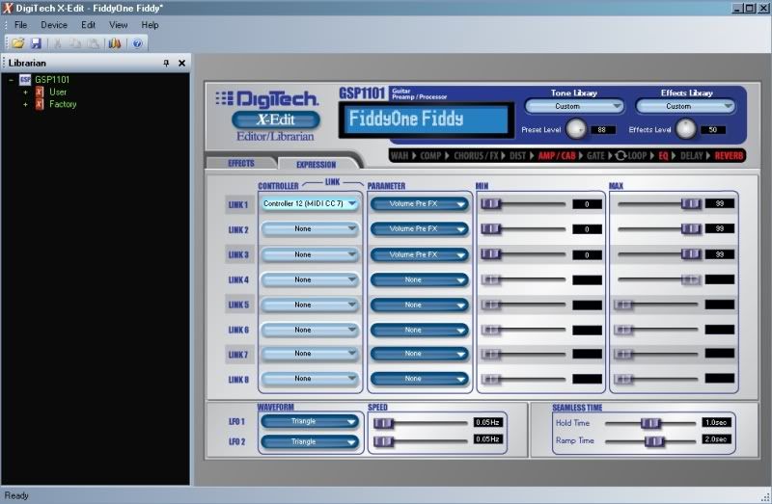Pin the Librarian panel with pushpin icon
Screen dimensions: 772x504
pos(166,63)
